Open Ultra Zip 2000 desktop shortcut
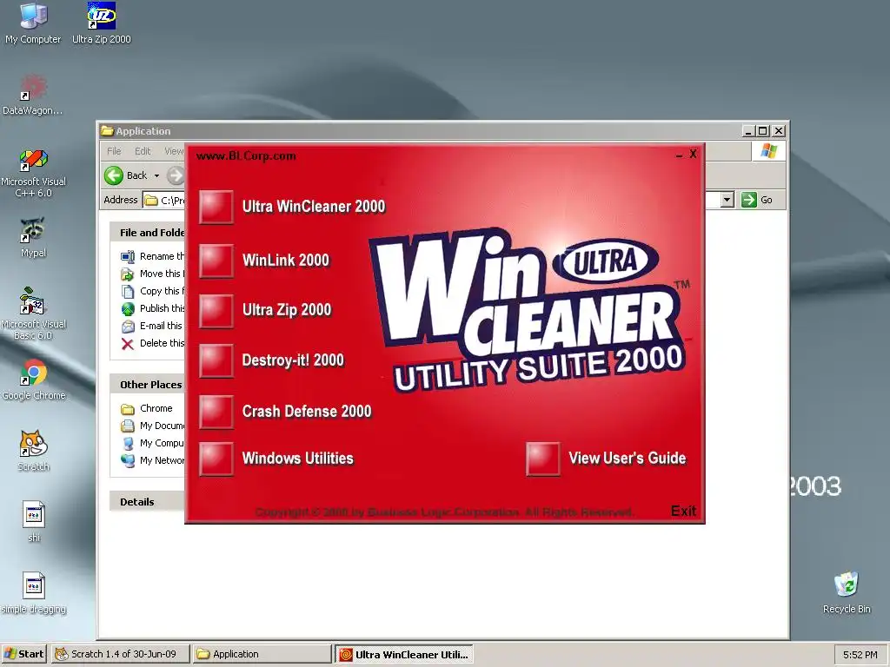The width and height of the screenshot is (890, 667). [101, 23]
